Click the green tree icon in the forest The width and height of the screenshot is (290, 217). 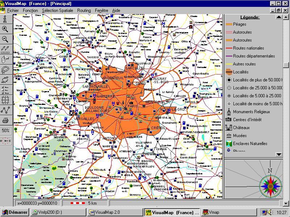click(x=54, y=168)
